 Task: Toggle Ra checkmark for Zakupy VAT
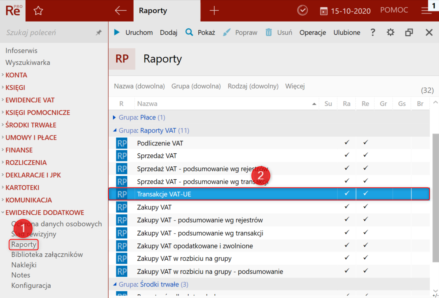pos(347,207)
